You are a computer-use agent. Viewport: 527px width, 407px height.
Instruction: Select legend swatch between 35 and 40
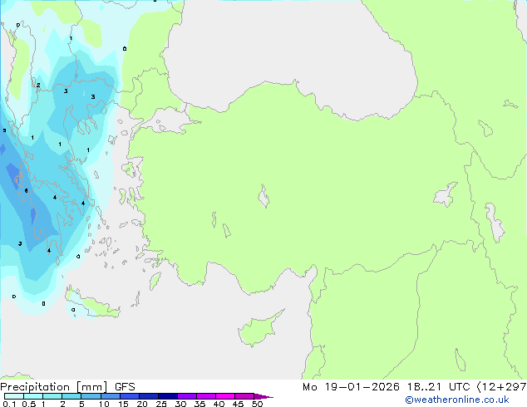click(x=205, y=396)
